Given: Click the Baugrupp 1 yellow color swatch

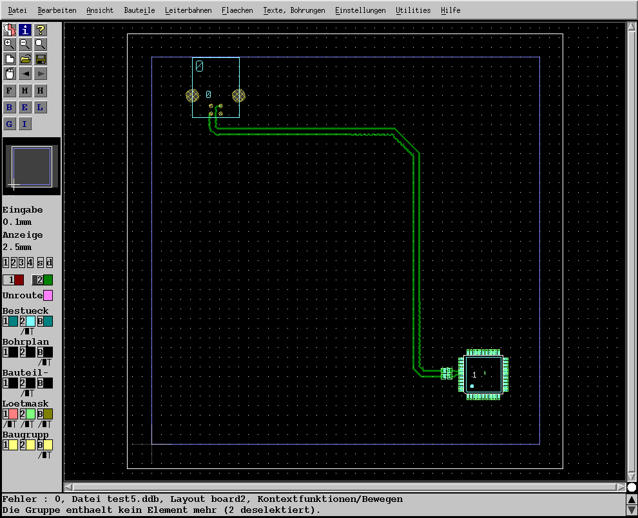Looking at the screenshot, I should [x=13, y=445].
